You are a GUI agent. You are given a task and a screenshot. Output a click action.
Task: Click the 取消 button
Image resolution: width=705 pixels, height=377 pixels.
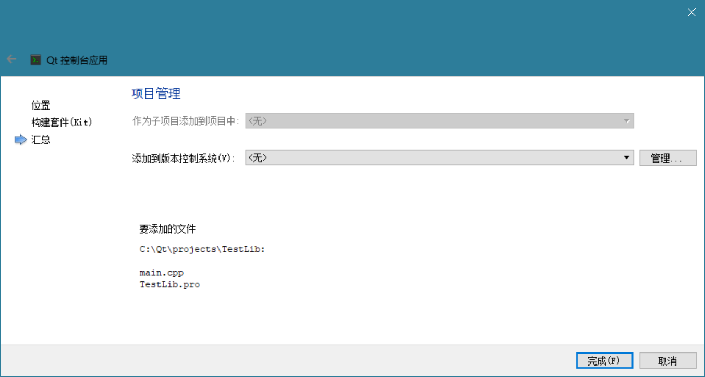[667, 361]
